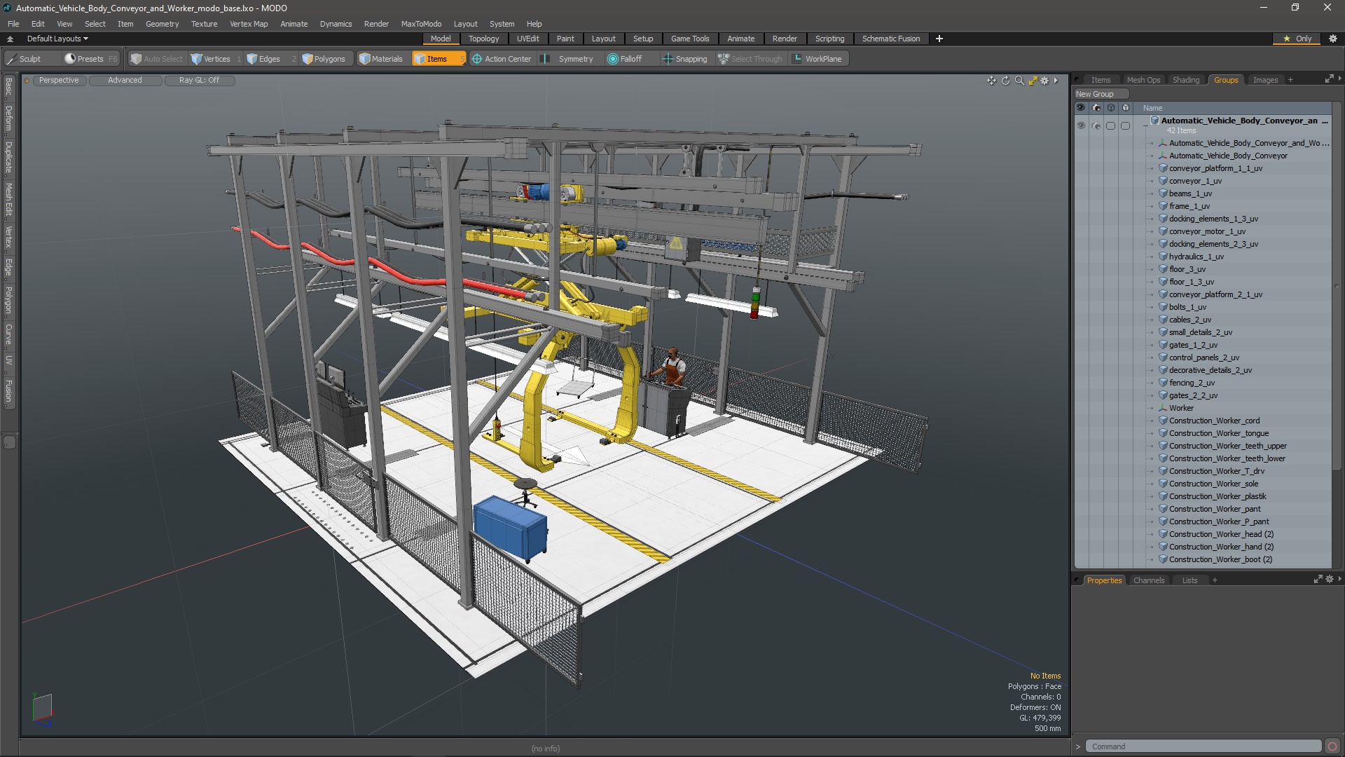Click the Command input field
Screen dimensions: 1345x757
point(1203,746)
